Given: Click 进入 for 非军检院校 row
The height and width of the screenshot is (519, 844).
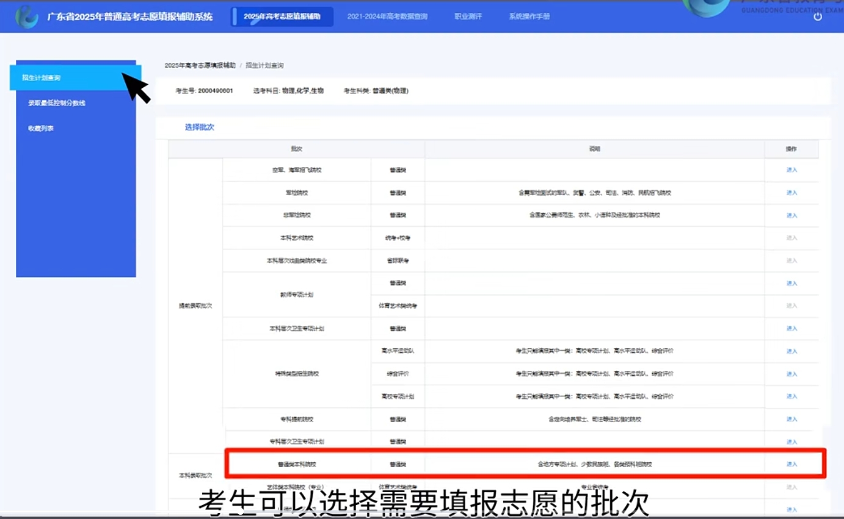Looking at the screenshot, I should coord(791,215).
